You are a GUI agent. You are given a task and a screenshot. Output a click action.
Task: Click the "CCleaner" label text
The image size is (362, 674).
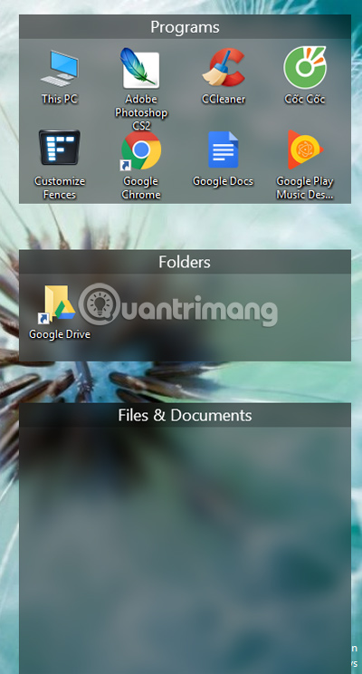(x=224, y=100)
